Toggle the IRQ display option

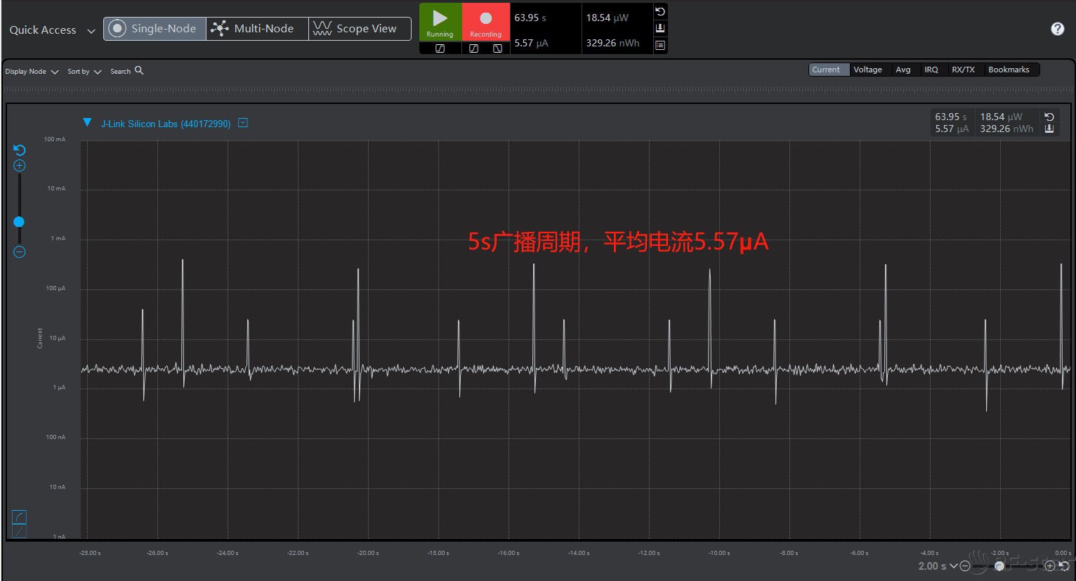(x=931, y=70)
